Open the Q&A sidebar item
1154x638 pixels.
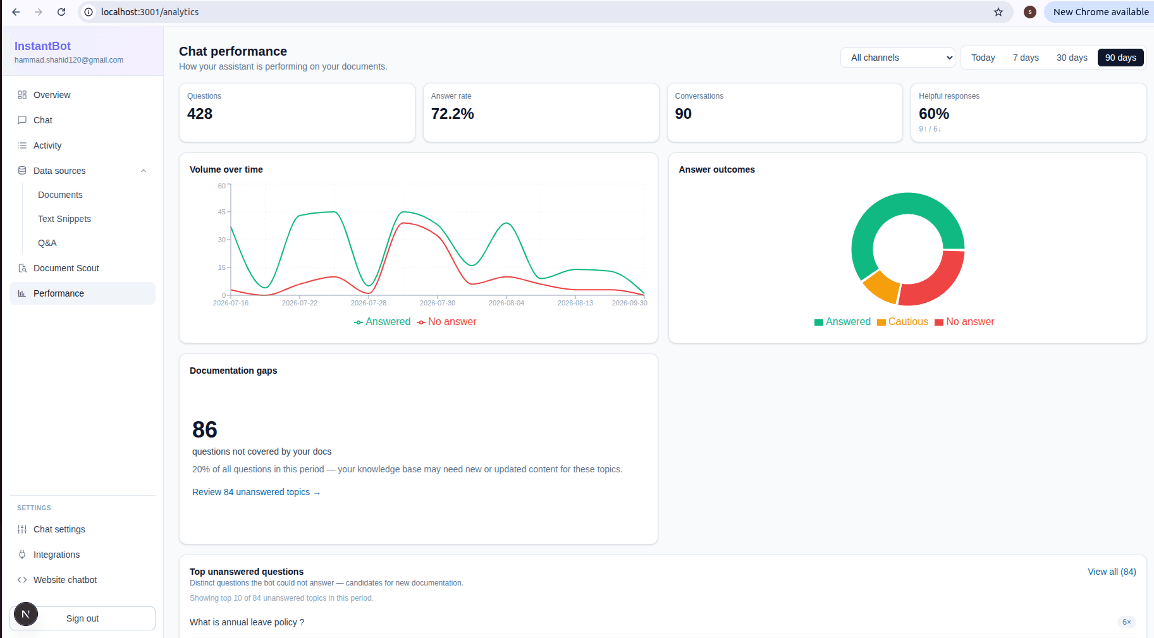click(47, 243)
